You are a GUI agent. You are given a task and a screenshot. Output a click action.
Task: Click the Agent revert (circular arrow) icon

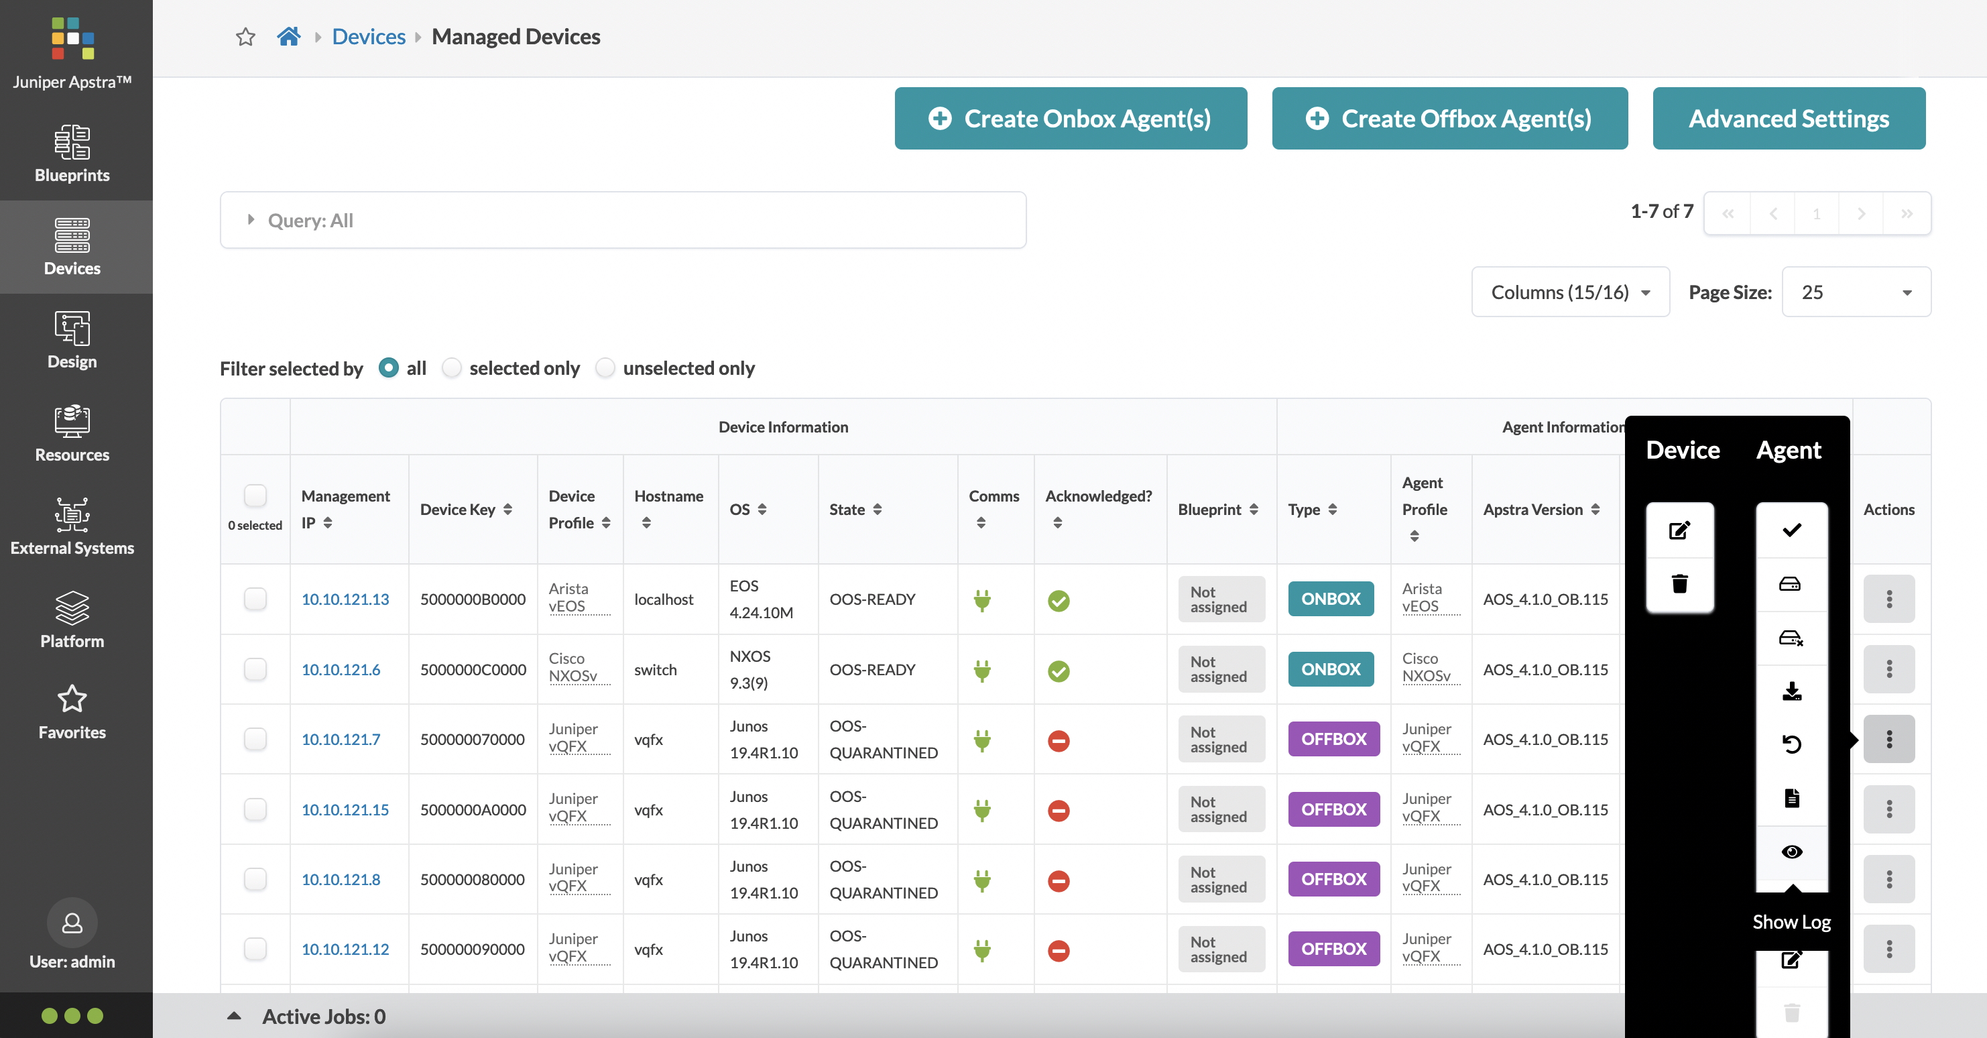pyautogui.click(x=1791, y=745)
